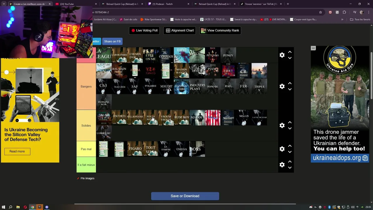Bookmark this page with the star icon
This screenshot has width=373, height=210.
[x=321, y=12]
